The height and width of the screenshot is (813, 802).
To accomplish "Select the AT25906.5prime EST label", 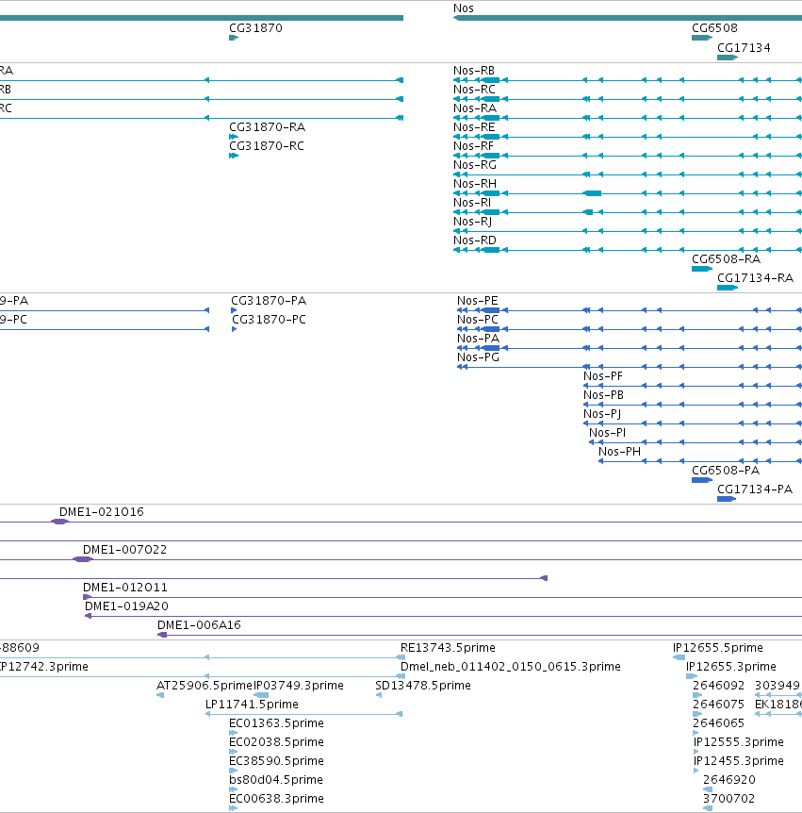I will pos(205,686).
